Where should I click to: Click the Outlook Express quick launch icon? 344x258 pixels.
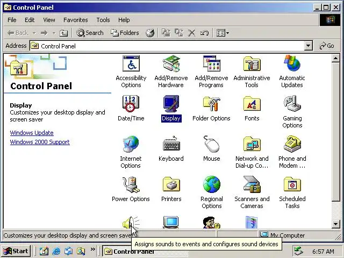[68, 251]
